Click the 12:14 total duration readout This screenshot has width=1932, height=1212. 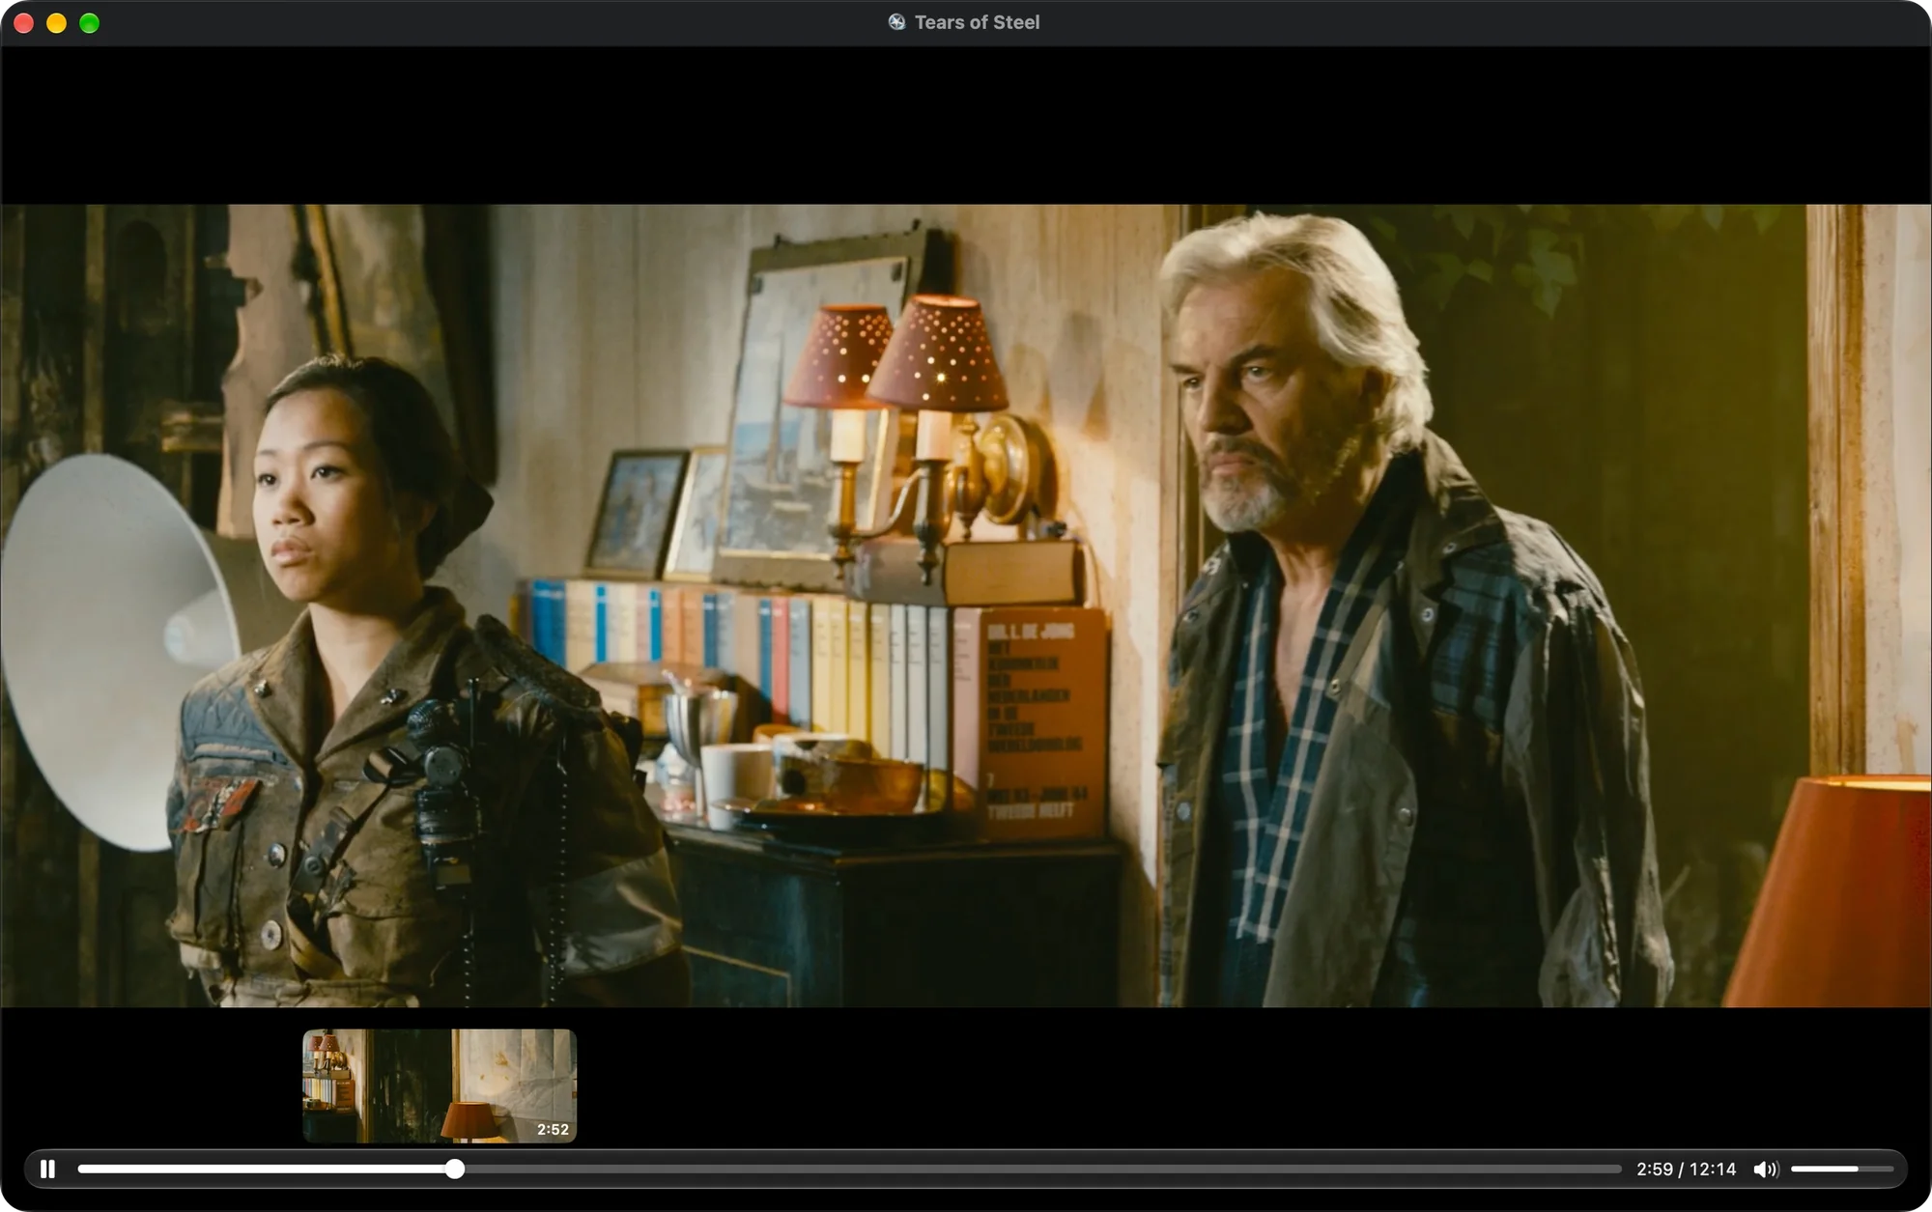click(x=1713, y=1170)
